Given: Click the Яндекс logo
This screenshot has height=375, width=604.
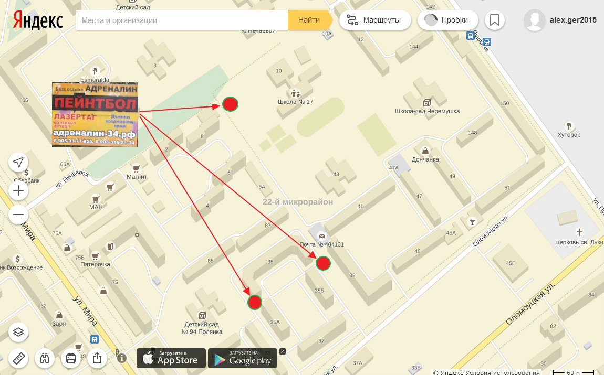Looking at the screenshot, I should pyautogui.click(x=38, y=20).
